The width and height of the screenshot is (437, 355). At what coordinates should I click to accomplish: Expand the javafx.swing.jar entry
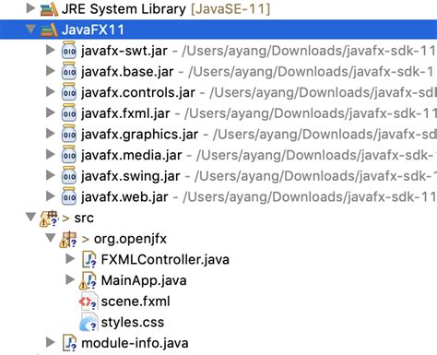50,175
